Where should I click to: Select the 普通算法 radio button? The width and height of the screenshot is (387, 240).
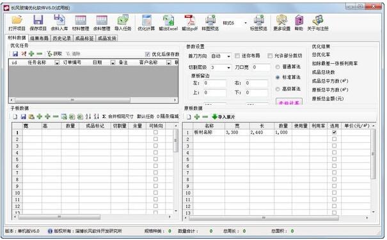278,67
